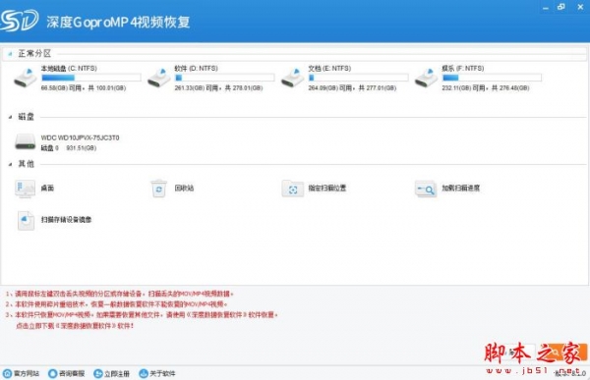590x380 pixels.
Task: Click the Recycle Bin (回收站) icon
Action: click(x=158, y=189)
